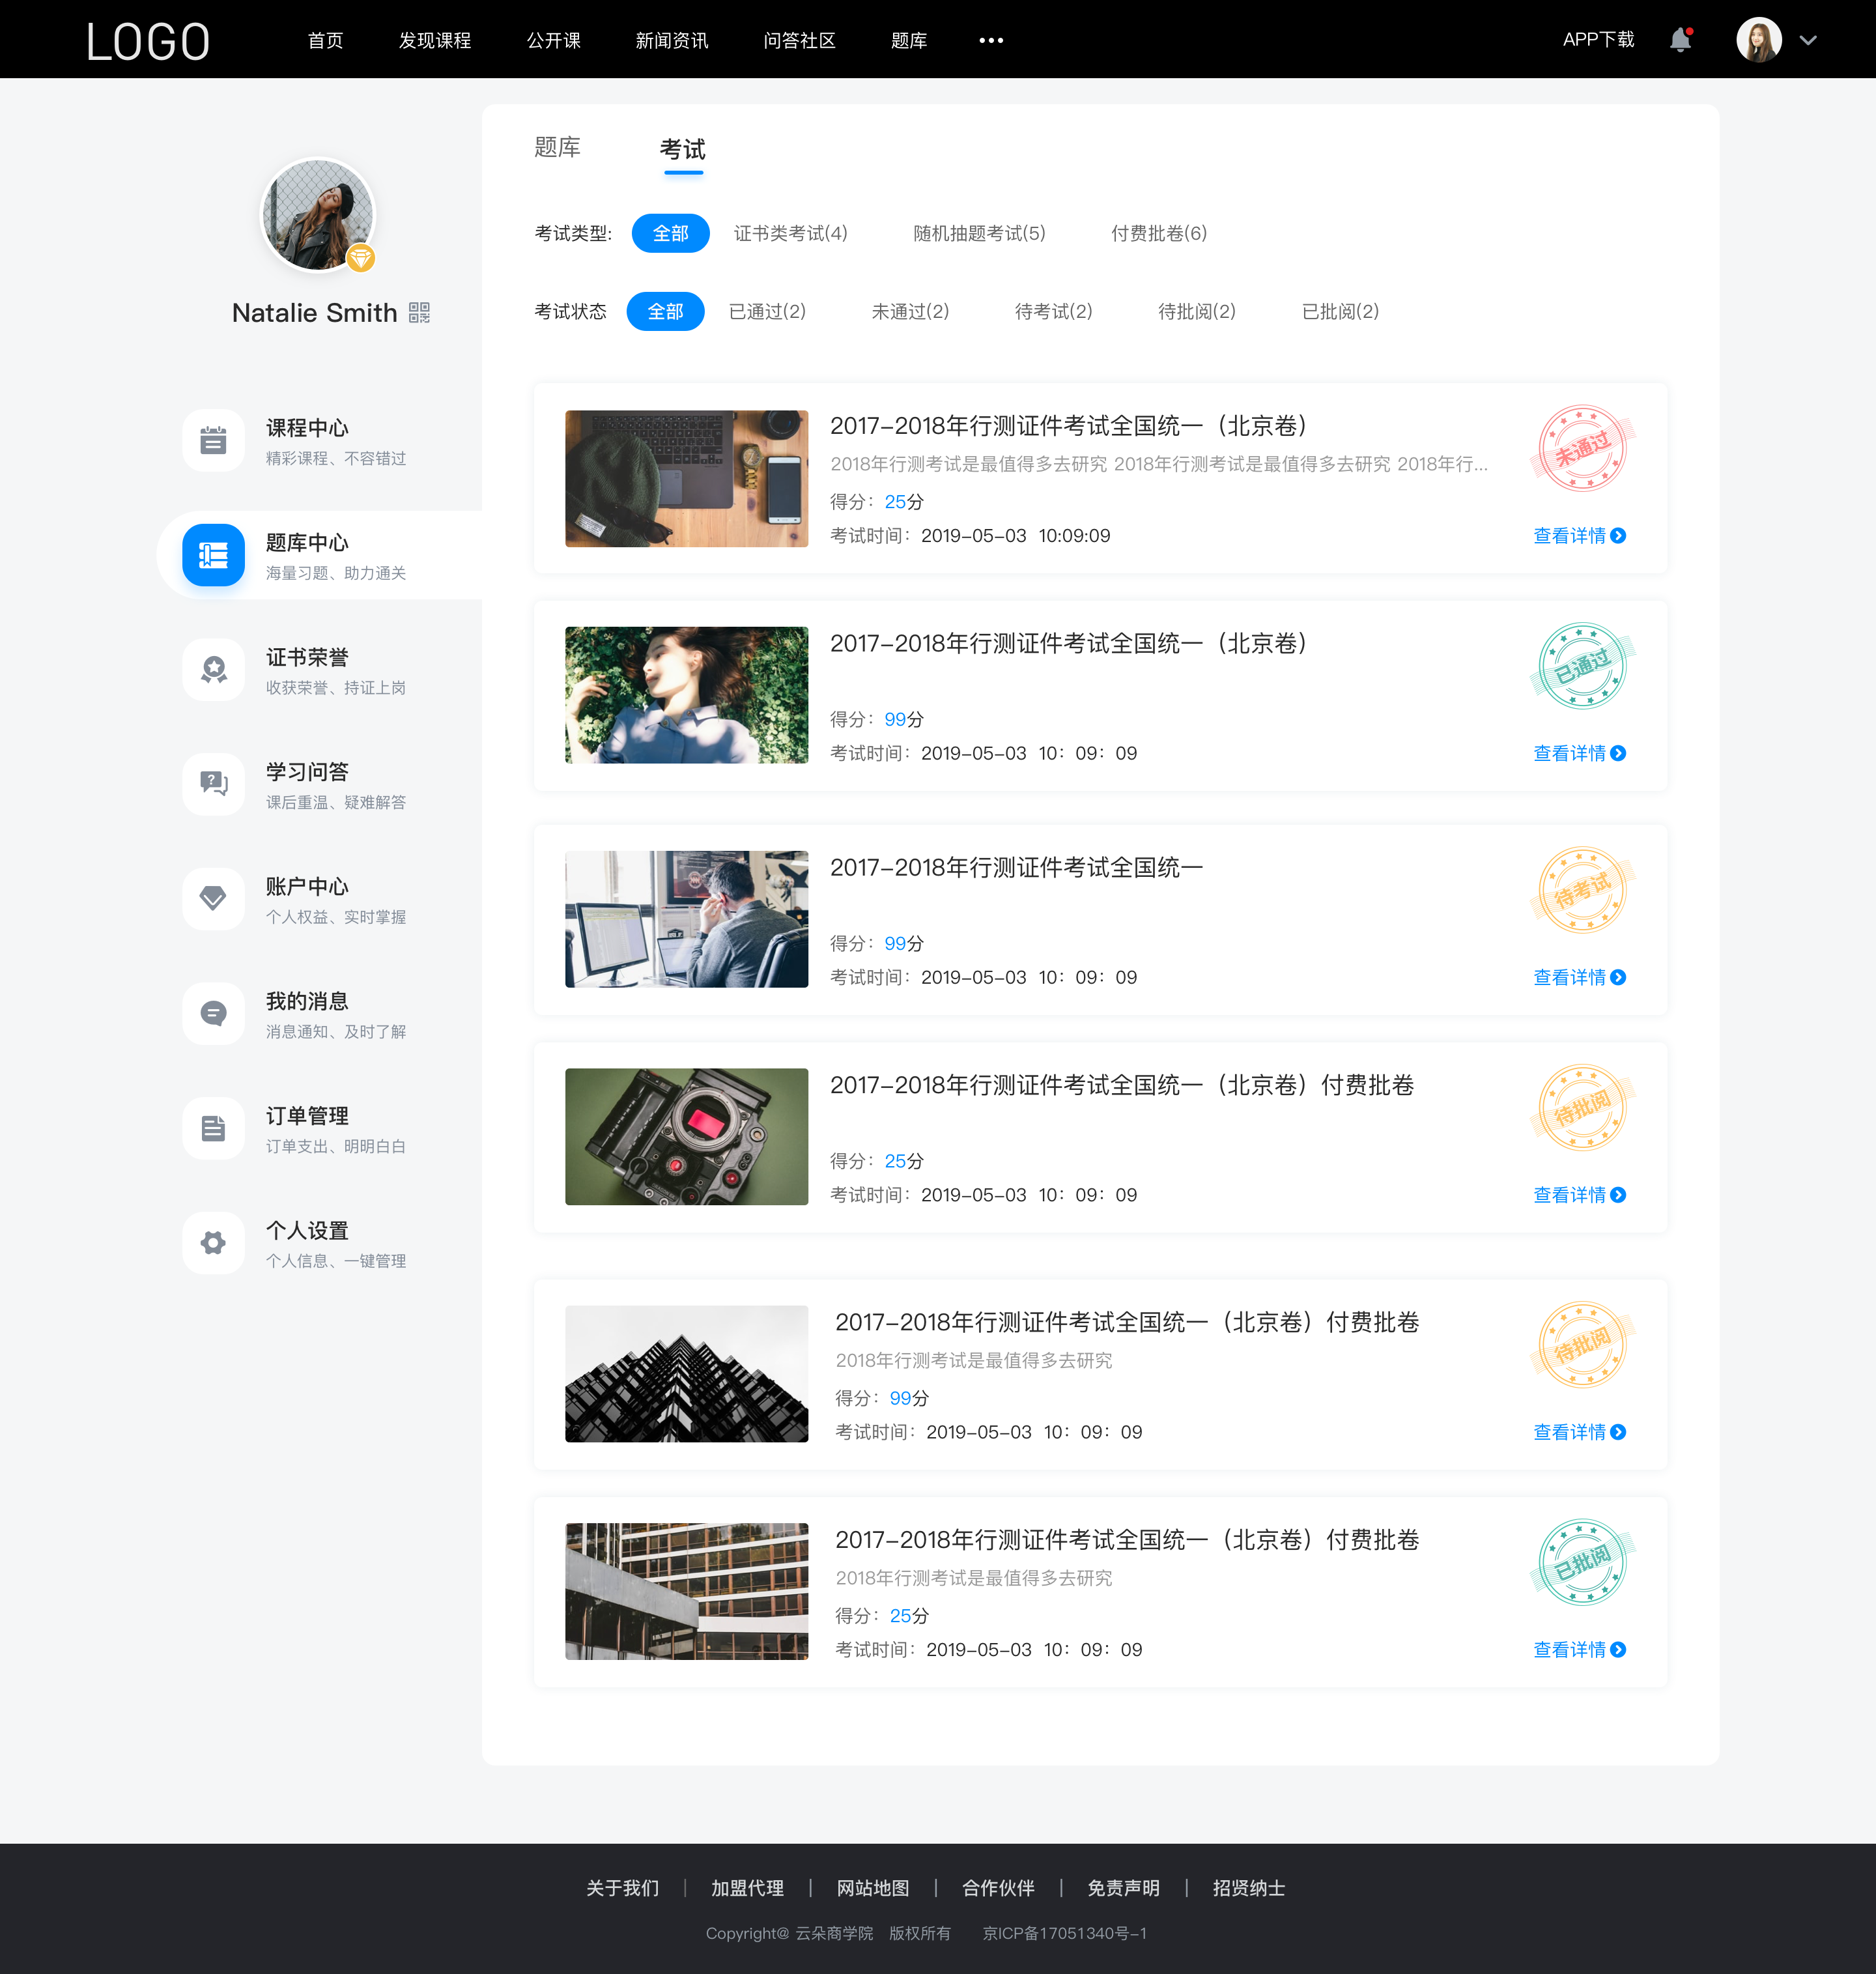
Task: Expand user profile dropdown menu
Action: pos(1814,39)
